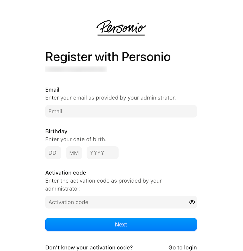This screenshot has width=243, height=251.
Task: Follow the Go to login link
Action: pyautogui.click(x=183, y=247)
